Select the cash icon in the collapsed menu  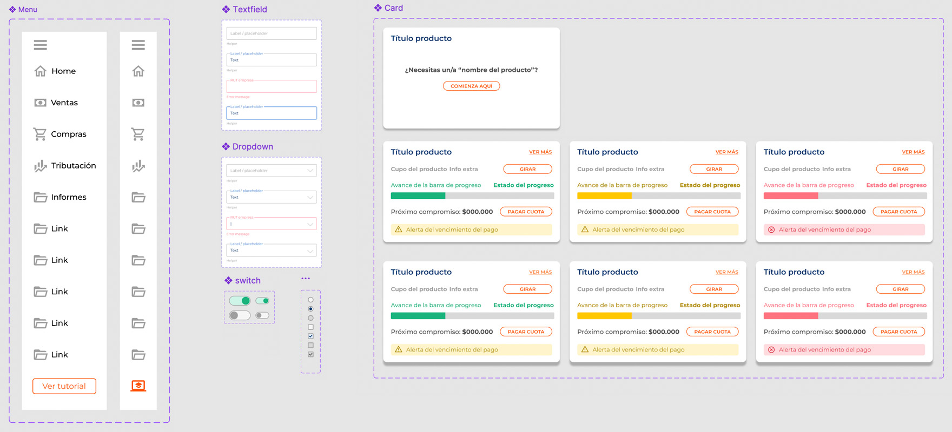pos(138,103)
